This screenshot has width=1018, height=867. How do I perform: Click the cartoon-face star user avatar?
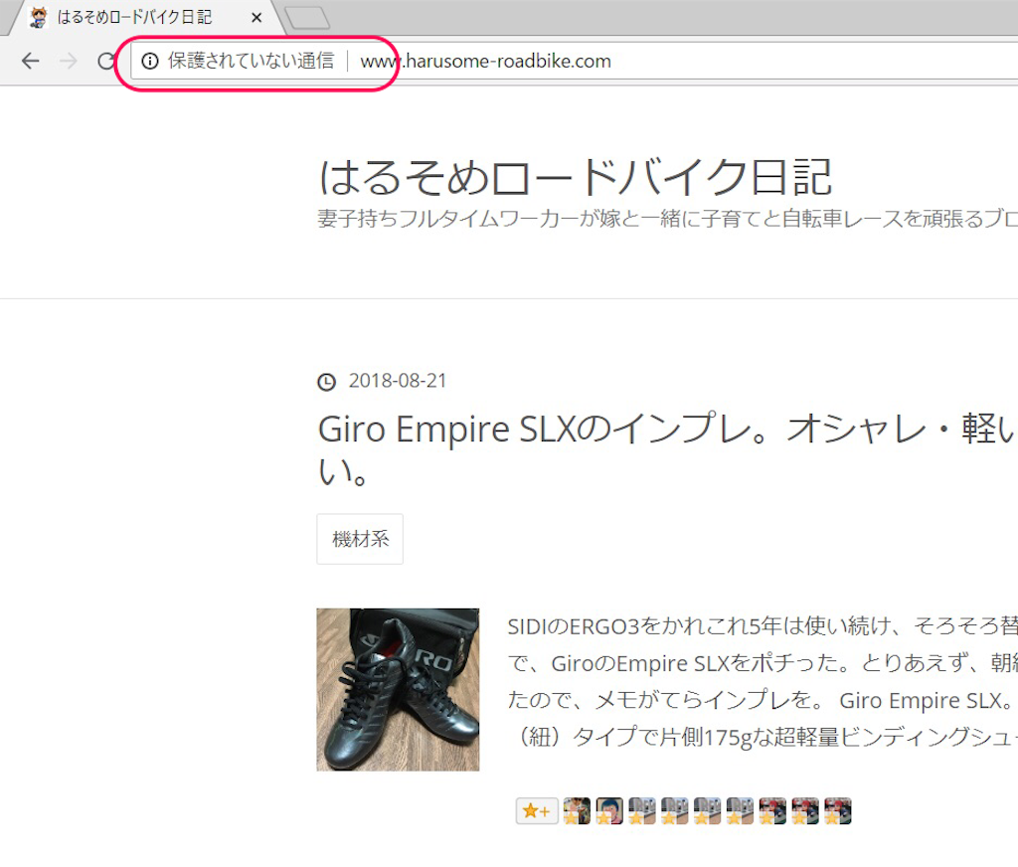tap(609, 811)
